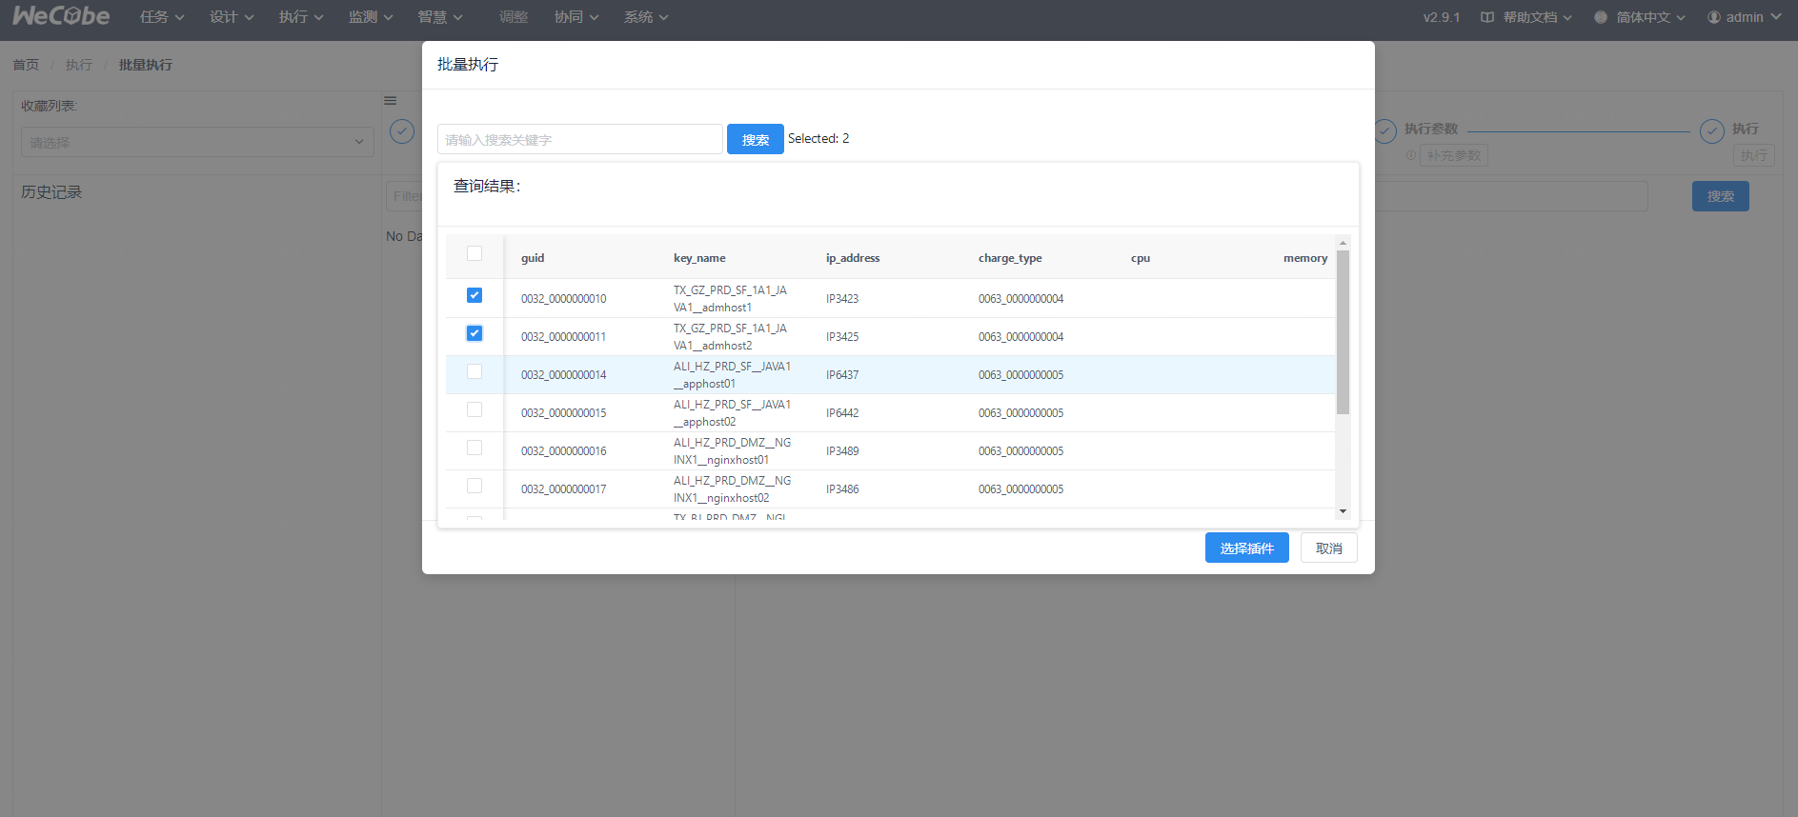This screenshot has width=1798, height=817.
Task: Click the help docs book icon
Action: coord(1486,17)
